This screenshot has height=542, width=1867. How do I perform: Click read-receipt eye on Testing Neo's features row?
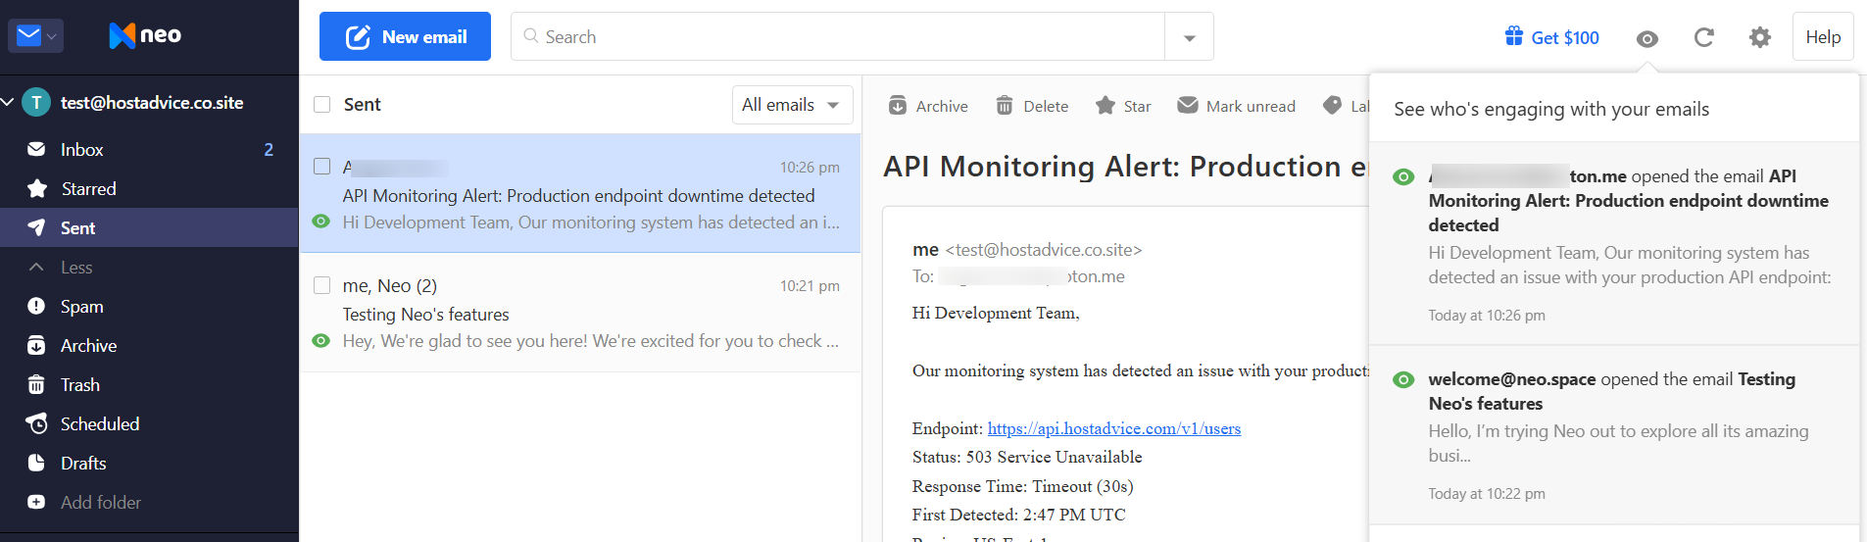[x=320, y=341]
